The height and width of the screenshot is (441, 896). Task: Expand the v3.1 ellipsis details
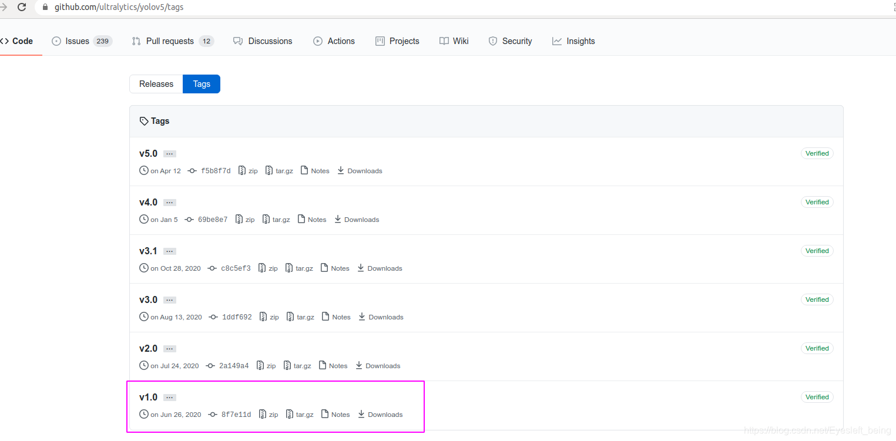pyautogui.click(x=170, y=251)
